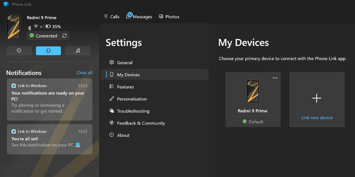Toggle phone vibrate mode button
This screenshot has height=177, width=355.
tap(49, 51)
